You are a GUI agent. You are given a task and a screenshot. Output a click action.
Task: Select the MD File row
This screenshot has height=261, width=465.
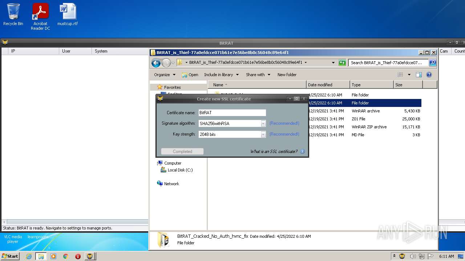(365, 135)
